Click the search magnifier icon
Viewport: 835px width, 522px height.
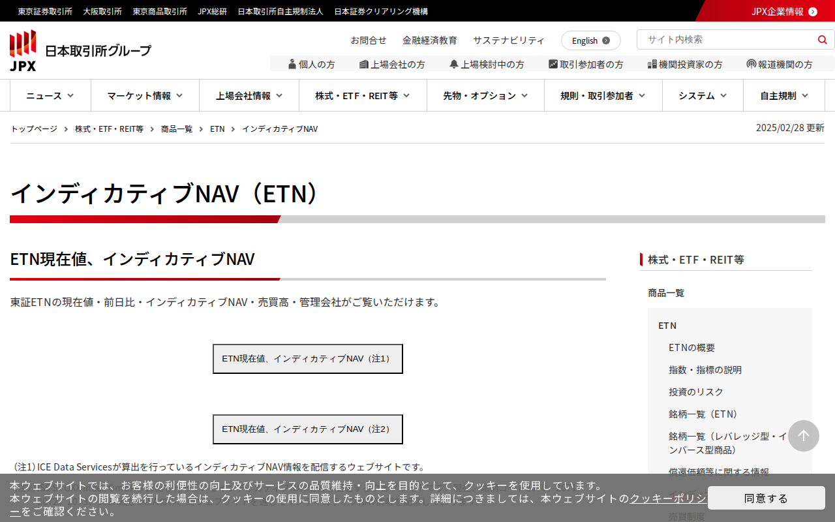[x=823, y=40]
